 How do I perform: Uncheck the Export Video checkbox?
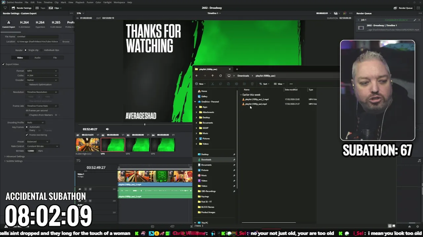point(3,64)
